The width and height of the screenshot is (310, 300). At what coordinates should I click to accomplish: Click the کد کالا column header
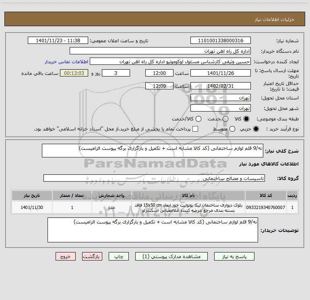point(266,195)
